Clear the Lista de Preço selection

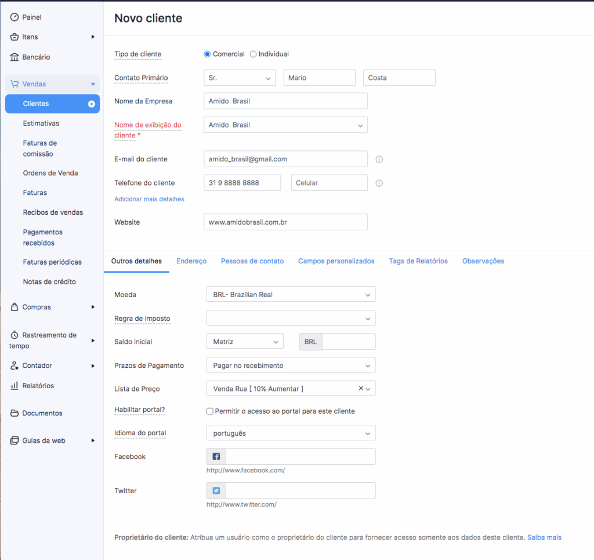click(x=361, y=388)
